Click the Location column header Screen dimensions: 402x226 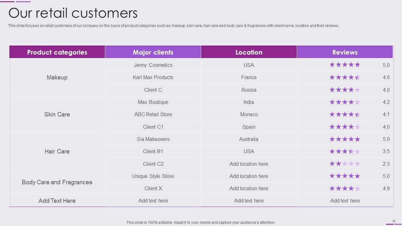[249, 52]
